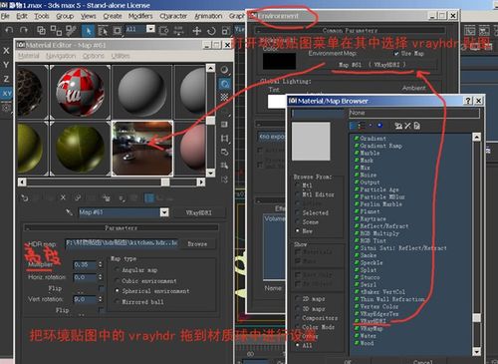This screenshot has width=498, height=364.
Task: Click Update Scene Materials icon in Browser
Action: 398,126
